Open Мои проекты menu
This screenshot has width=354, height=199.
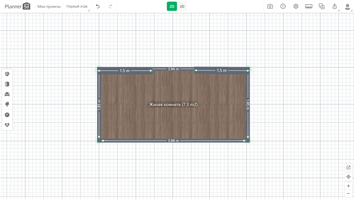point(49,6)
